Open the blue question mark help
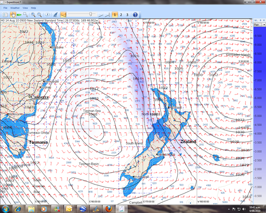 coord(135,15)
